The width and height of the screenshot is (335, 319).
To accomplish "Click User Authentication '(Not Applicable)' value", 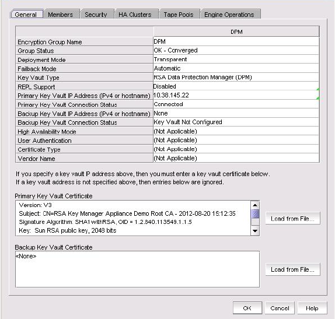I will [x=236, y=140].
